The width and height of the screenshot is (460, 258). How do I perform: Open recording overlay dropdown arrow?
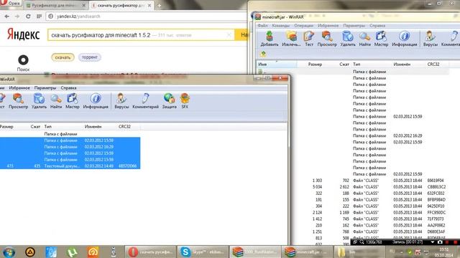[x=433, y=242]
